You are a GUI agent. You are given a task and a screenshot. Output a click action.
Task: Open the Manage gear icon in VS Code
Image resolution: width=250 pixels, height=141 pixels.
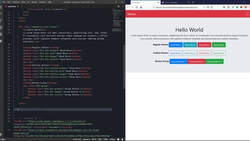click(1, 134)
